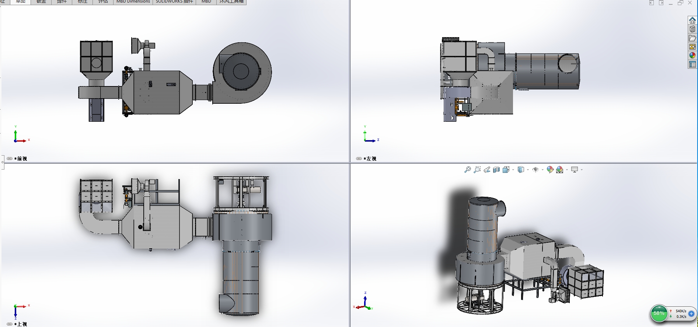The height and width of the screenshot is (327, 698).
Task: Click the View Settings monitor icon
Action: [575, 170]
